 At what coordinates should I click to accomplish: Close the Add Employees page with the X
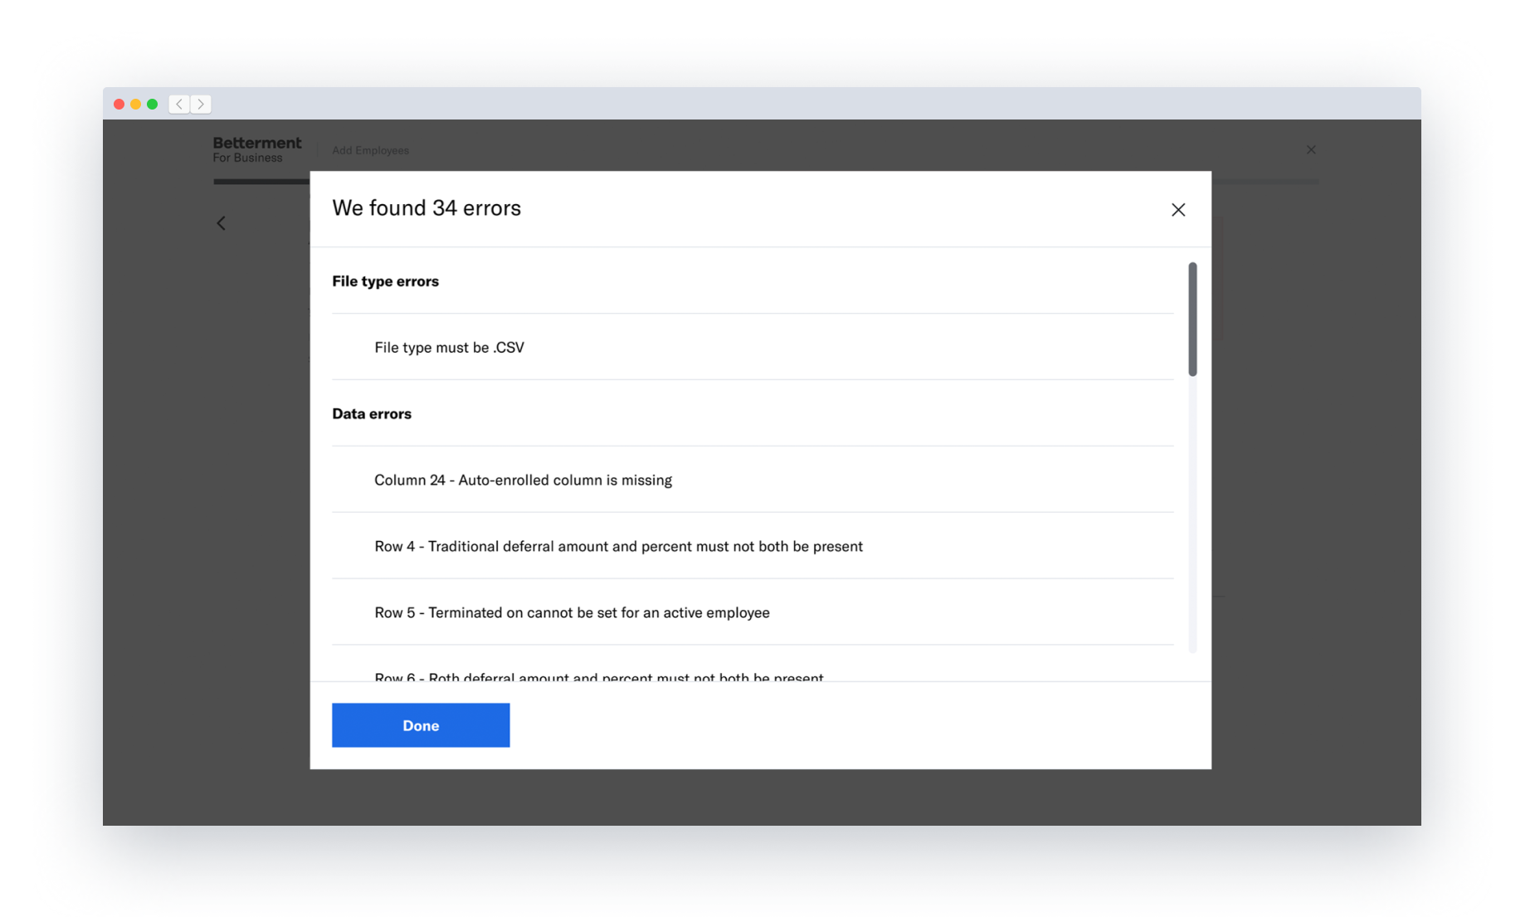[1310, 149]
